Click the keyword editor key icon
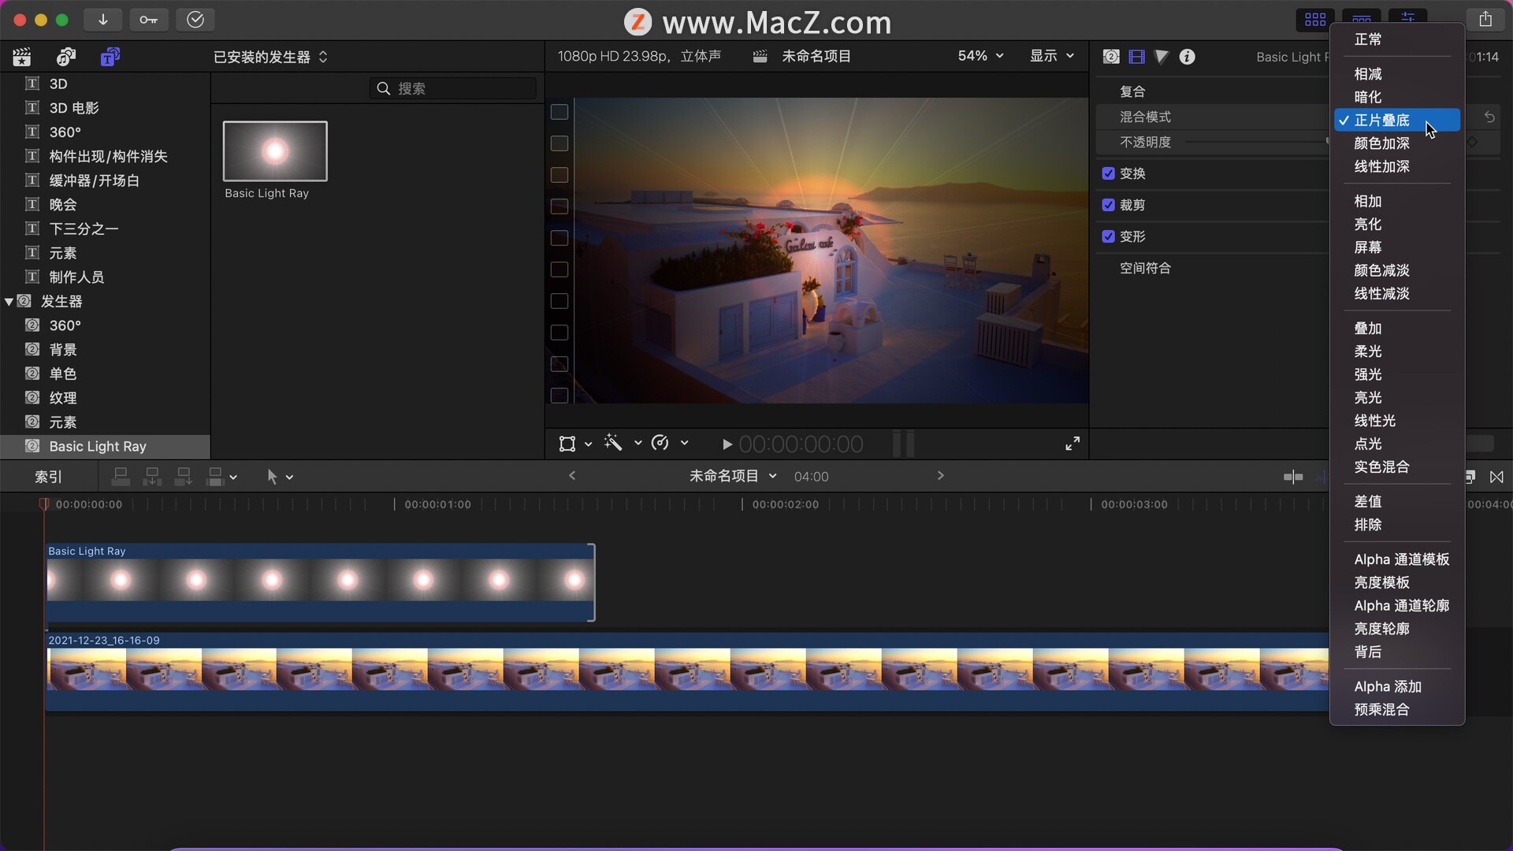Viewport: 1513px width, 851px height. click(148, 20)
